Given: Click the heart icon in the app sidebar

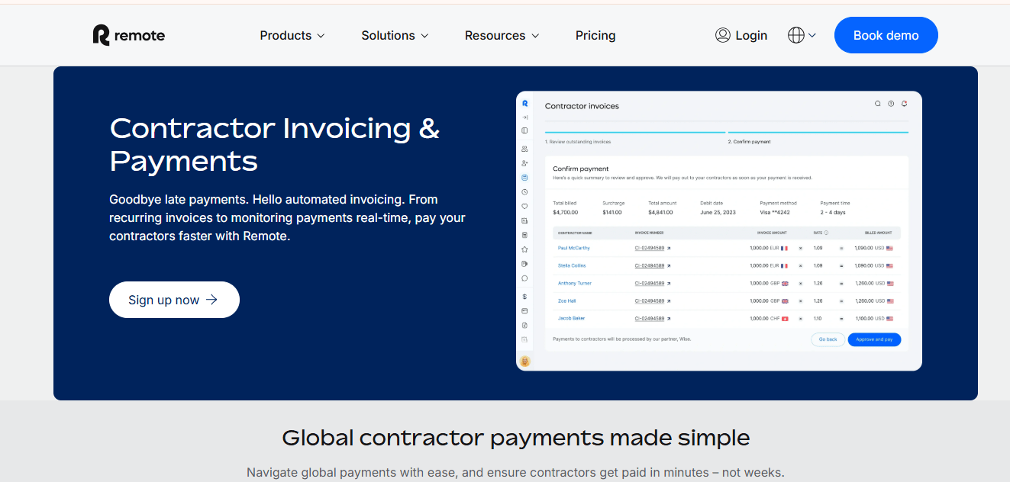Looking at the screenshot, I should click(x=524, y=206).
